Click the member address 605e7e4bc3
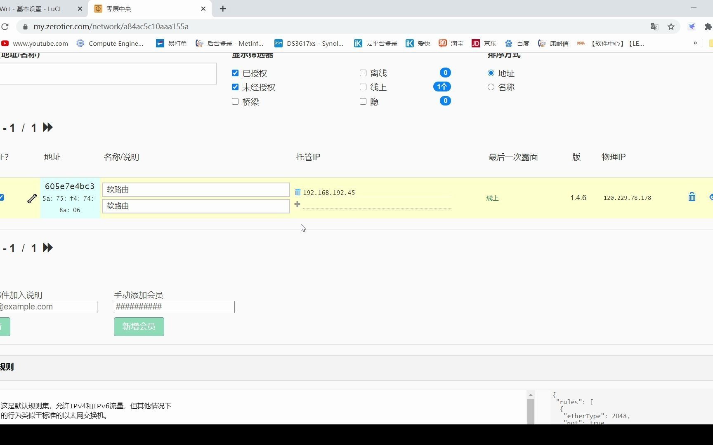The height and width of the screenshot is (445, 713). pyautogui.click(x=70, y=186)
